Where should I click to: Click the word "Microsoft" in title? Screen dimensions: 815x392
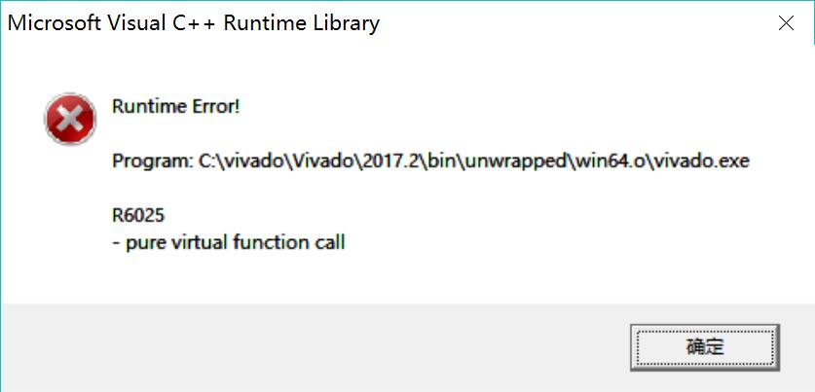pyautogui.click(x=55, y=23)
